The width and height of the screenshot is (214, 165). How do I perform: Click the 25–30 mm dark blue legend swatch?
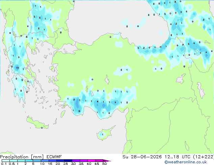coord(68,161)
